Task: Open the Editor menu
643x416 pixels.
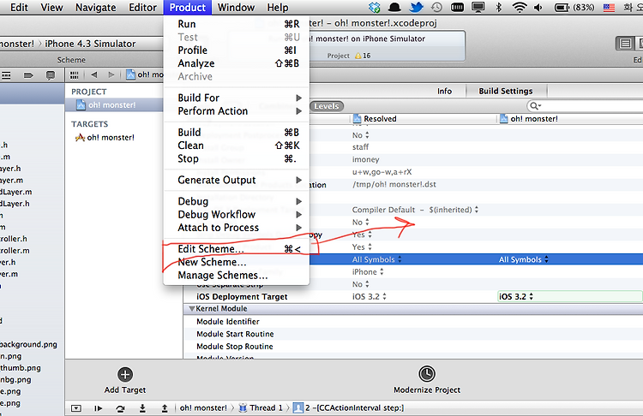Action: [x=142, y=8]
